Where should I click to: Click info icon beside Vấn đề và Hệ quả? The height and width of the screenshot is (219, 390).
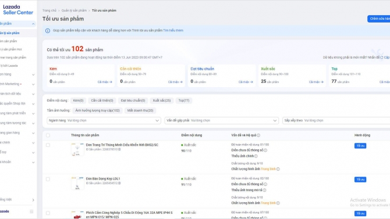coord(258,135)
